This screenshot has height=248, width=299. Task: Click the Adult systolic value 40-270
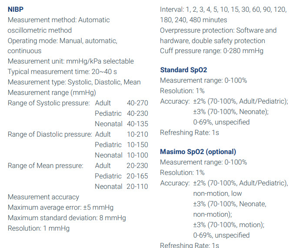click(x=137, y=103)
